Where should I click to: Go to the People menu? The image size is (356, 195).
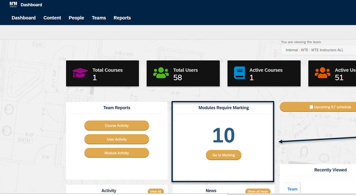pos(76,18)
